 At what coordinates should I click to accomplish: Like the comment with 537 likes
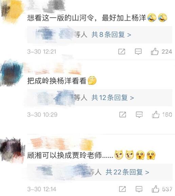pyautogui.click(x=155, y=189)
